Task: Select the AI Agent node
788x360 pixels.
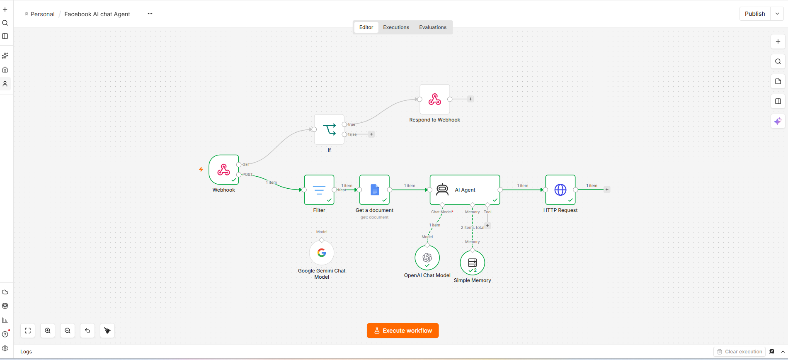Action: coord(465,190)
